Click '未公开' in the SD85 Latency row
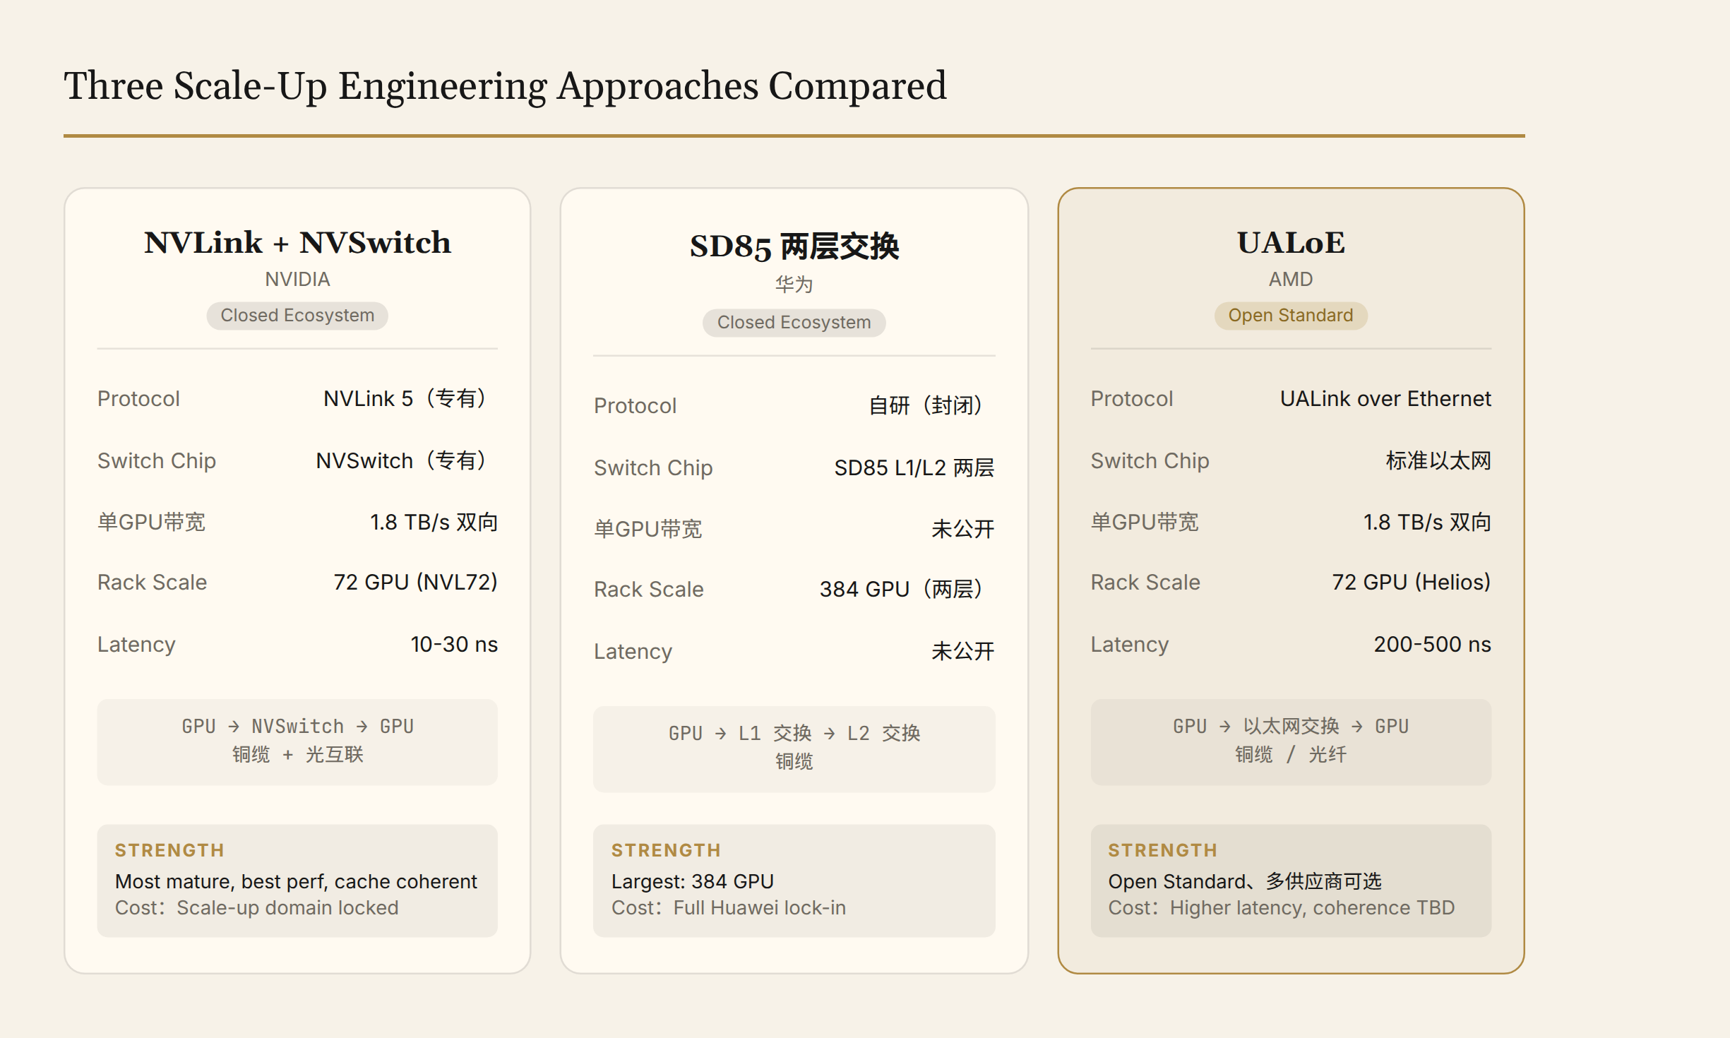This screenshot has width=1730, height=1038. click(x=963, y=651)
